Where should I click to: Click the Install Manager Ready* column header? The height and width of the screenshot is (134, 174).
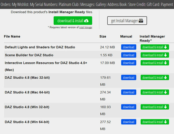(152, 38)
